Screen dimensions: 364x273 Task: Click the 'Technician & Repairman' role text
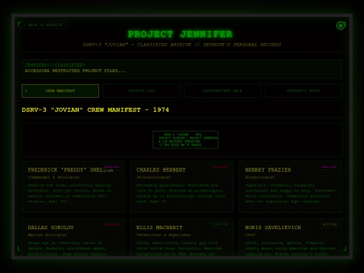tap(163, 235)
